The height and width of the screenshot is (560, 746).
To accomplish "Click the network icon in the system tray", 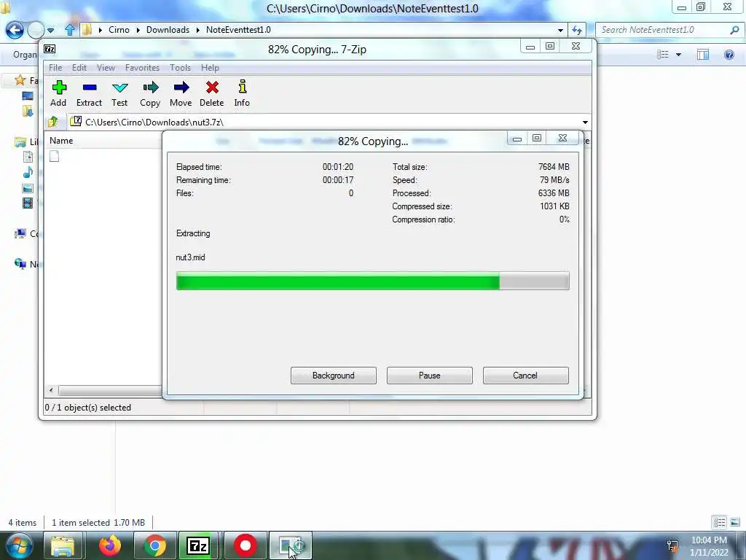I will [672, 545].
